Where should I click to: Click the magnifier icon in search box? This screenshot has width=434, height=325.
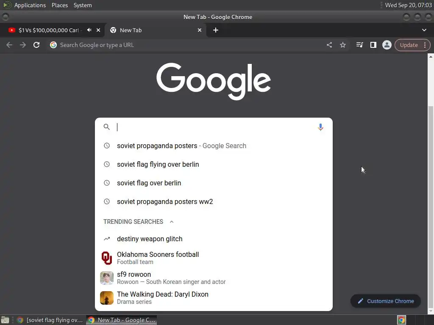(x=106, y=127)
